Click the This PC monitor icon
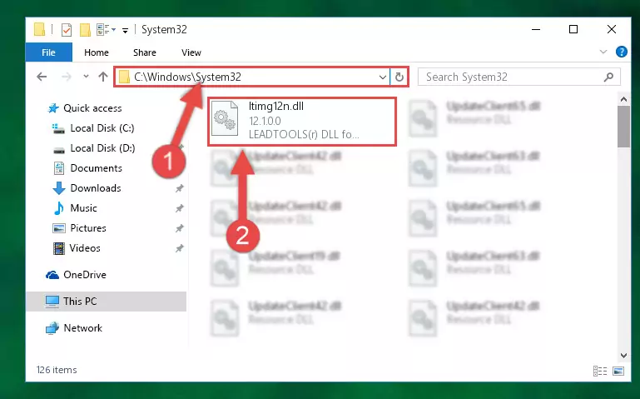This screenshot has height=399, width=640. 52,302
